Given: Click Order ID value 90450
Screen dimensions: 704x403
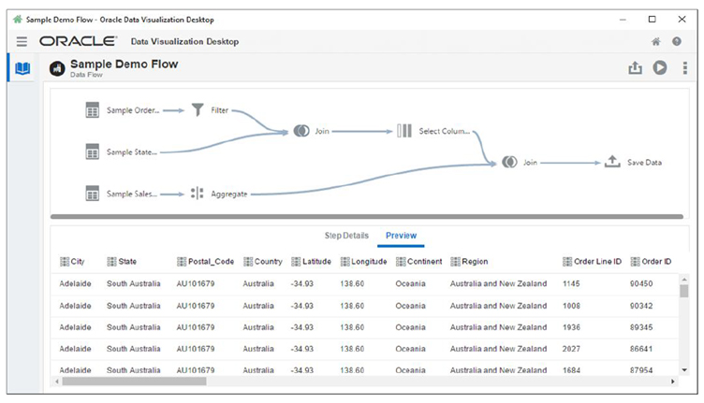Looking at the screenshot, I should [x=641, y=283].
